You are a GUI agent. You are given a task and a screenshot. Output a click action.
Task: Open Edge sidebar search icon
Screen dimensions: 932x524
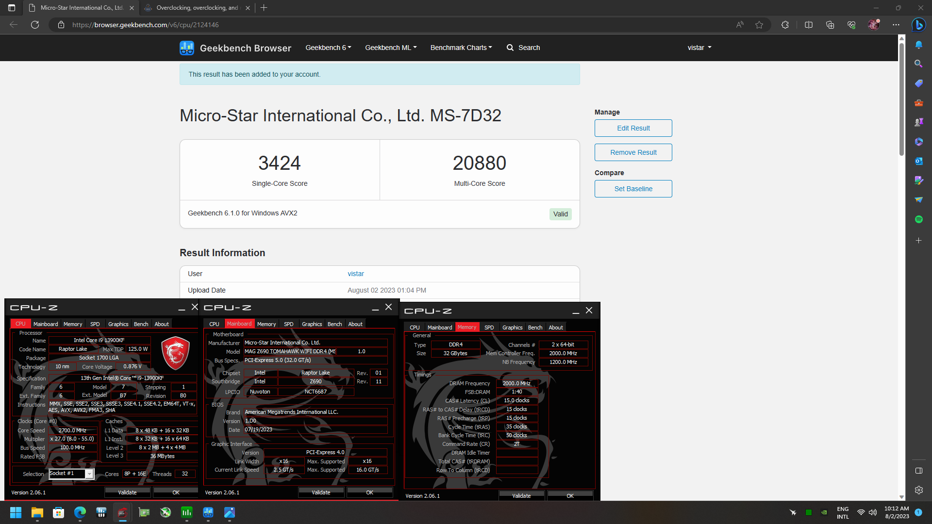(918, 64)
